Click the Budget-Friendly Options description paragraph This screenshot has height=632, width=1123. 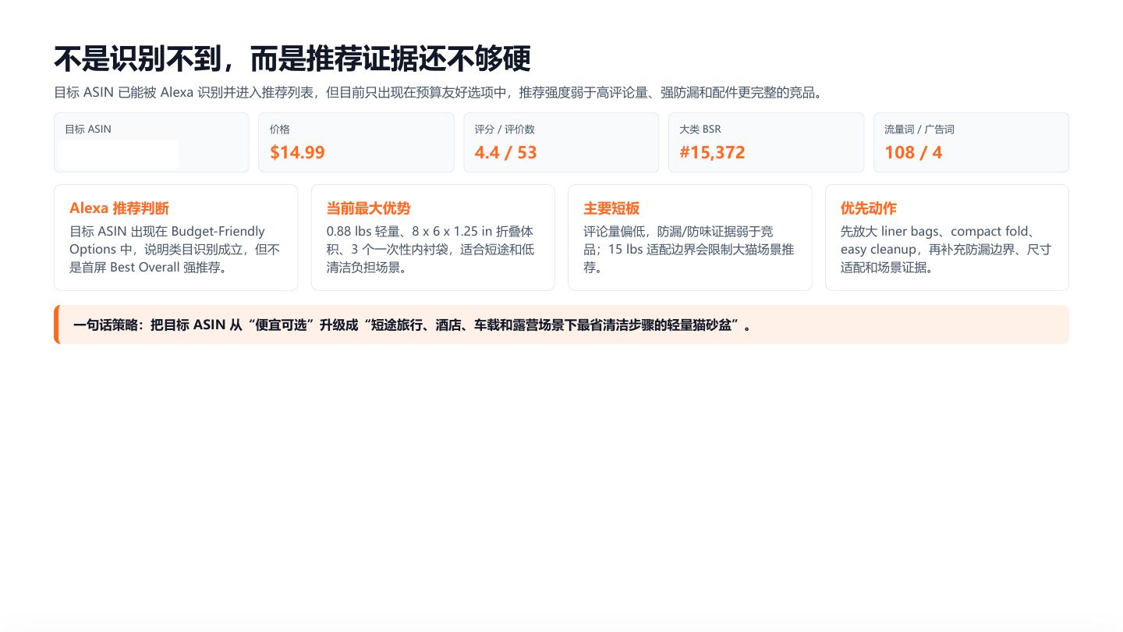175,250
